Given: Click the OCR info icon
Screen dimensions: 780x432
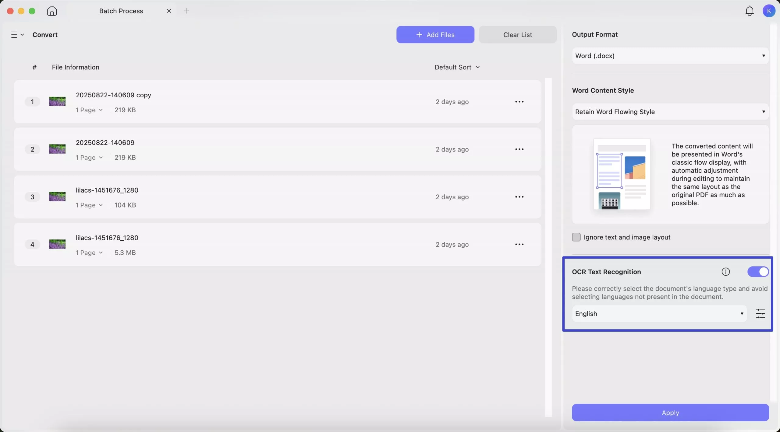Looking at the screenshot, I should tap(725, 272).
